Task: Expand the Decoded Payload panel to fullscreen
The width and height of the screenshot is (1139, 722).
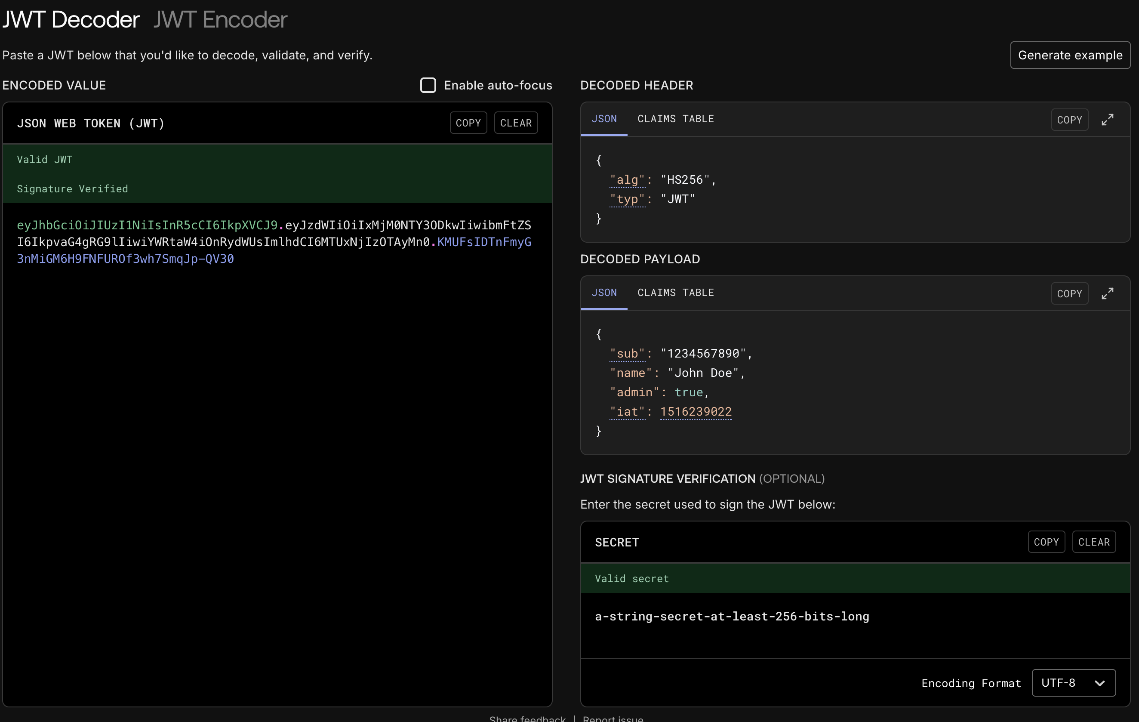Action: (1107, 293)
